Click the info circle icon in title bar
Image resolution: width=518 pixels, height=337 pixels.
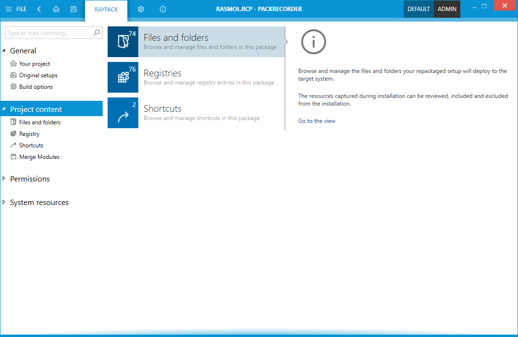click(163, 9)
